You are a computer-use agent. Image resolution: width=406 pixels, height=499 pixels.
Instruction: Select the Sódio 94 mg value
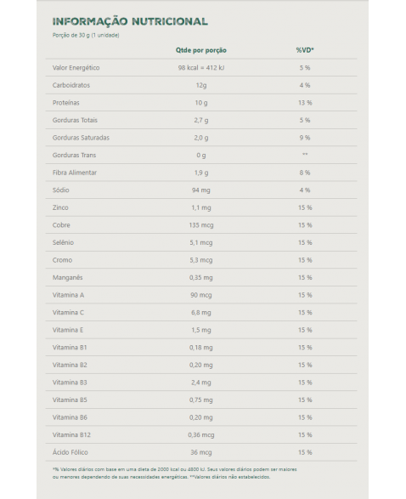pyautogui.click(x=201, y=190)
